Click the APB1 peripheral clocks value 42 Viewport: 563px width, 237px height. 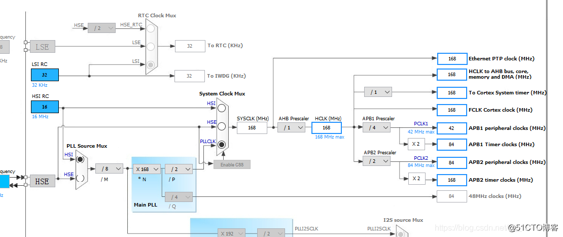click(x=451, y=128)
